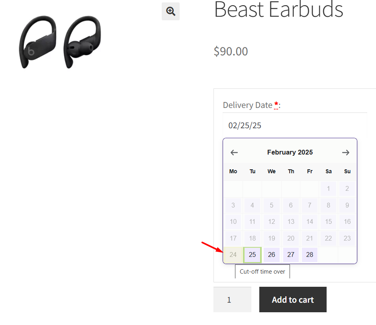Choose February 27 in date picker
The image size is (376, 325).
(291, 255)
